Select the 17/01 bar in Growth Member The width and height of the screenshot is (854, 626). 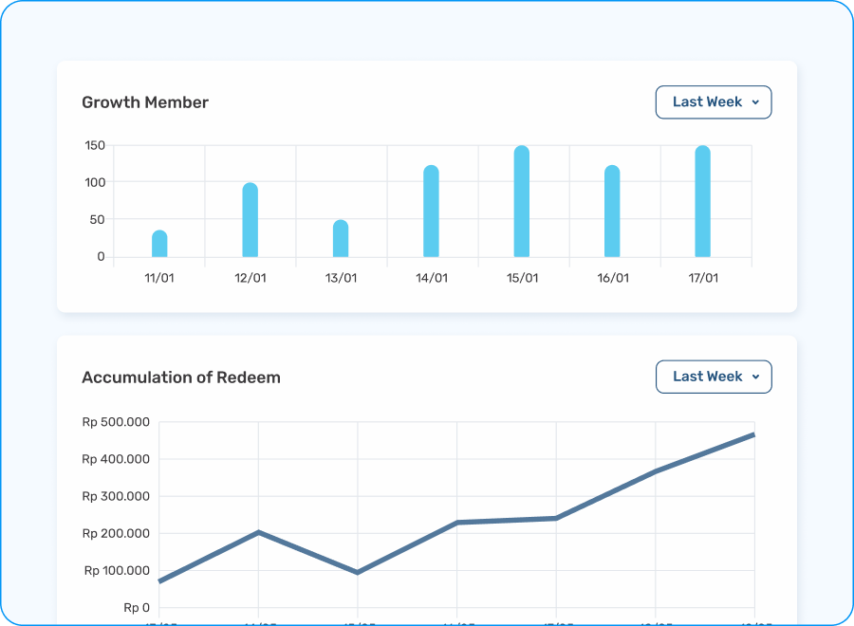point(702,201)
